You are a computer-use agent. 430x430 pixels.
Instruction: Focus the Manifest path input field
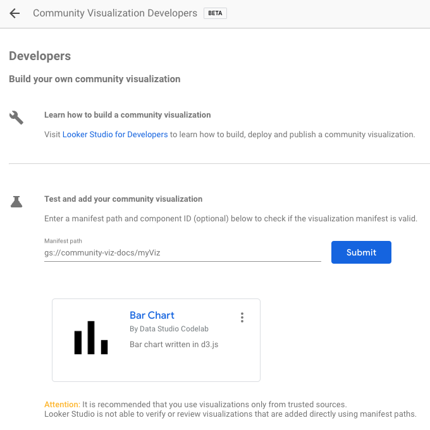pos(182,253)
